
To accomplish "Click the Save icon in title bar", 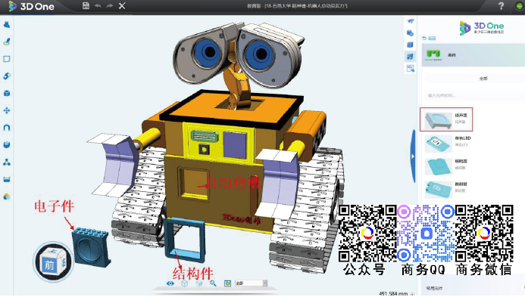I will 86,6.
